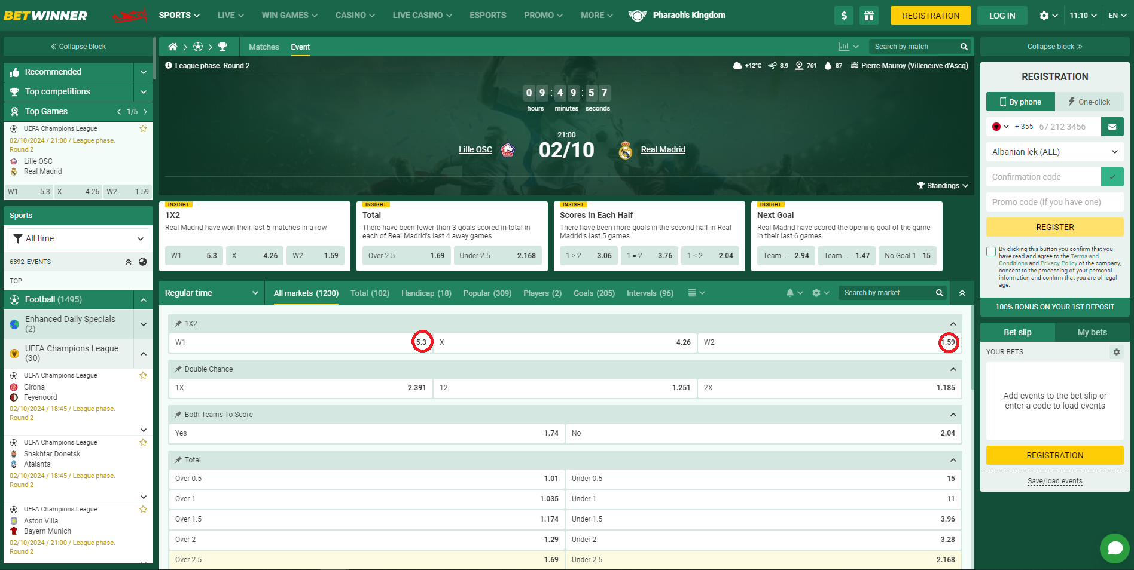Viewport: 1134px width, 570px height.
Task: Click the globe icon in events row
Action: [x=143, y=262]
